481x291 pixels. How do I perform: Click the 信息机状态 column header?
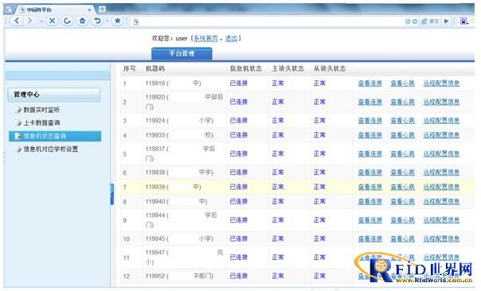(246, 68)
